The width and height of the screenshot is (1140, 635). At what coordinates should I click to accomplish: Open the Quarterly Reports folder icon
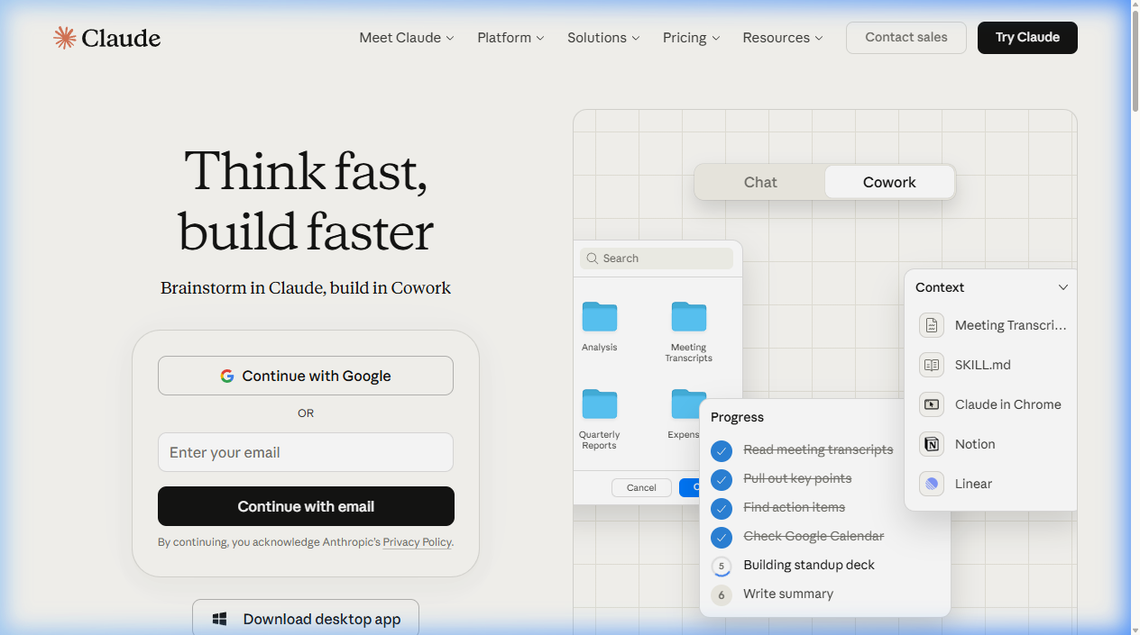(x=600, y=404)
